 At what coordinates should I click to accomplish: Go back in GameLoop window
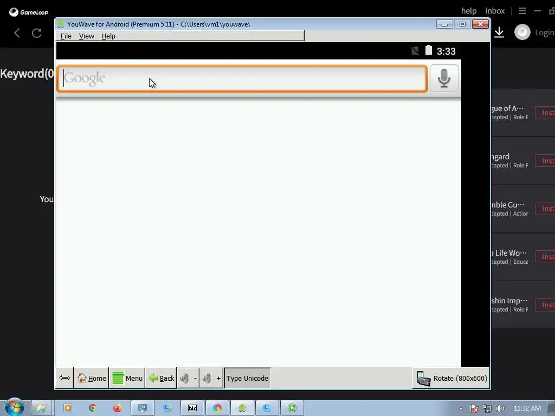point(17,33)
